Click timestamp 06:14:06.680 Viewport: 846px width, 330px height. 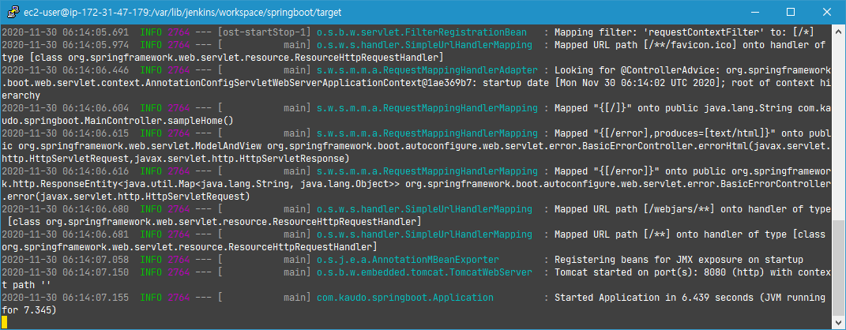pos(97,208)
